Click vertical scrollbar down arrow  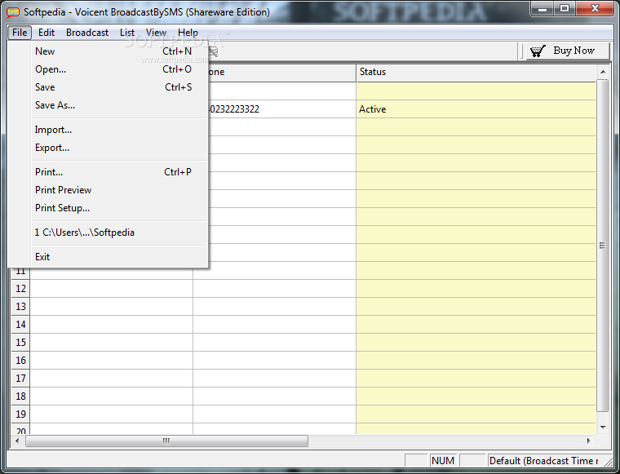[x=603, y=427]
